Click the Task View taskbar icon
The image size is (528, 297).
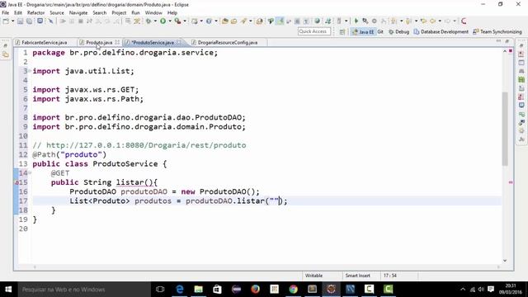click(x=160, y=290)
